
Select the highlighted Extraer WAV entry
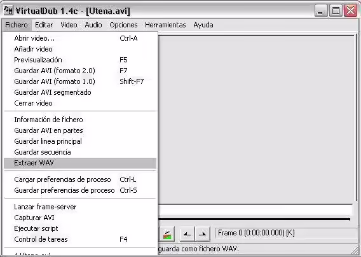click(x=80, y=163)
